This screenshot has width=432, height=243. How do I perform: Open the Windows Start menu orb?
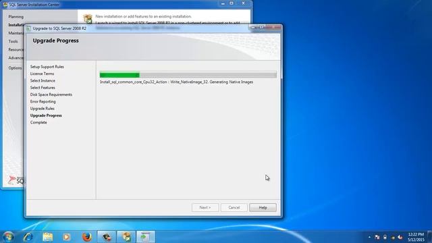[8, 237]
